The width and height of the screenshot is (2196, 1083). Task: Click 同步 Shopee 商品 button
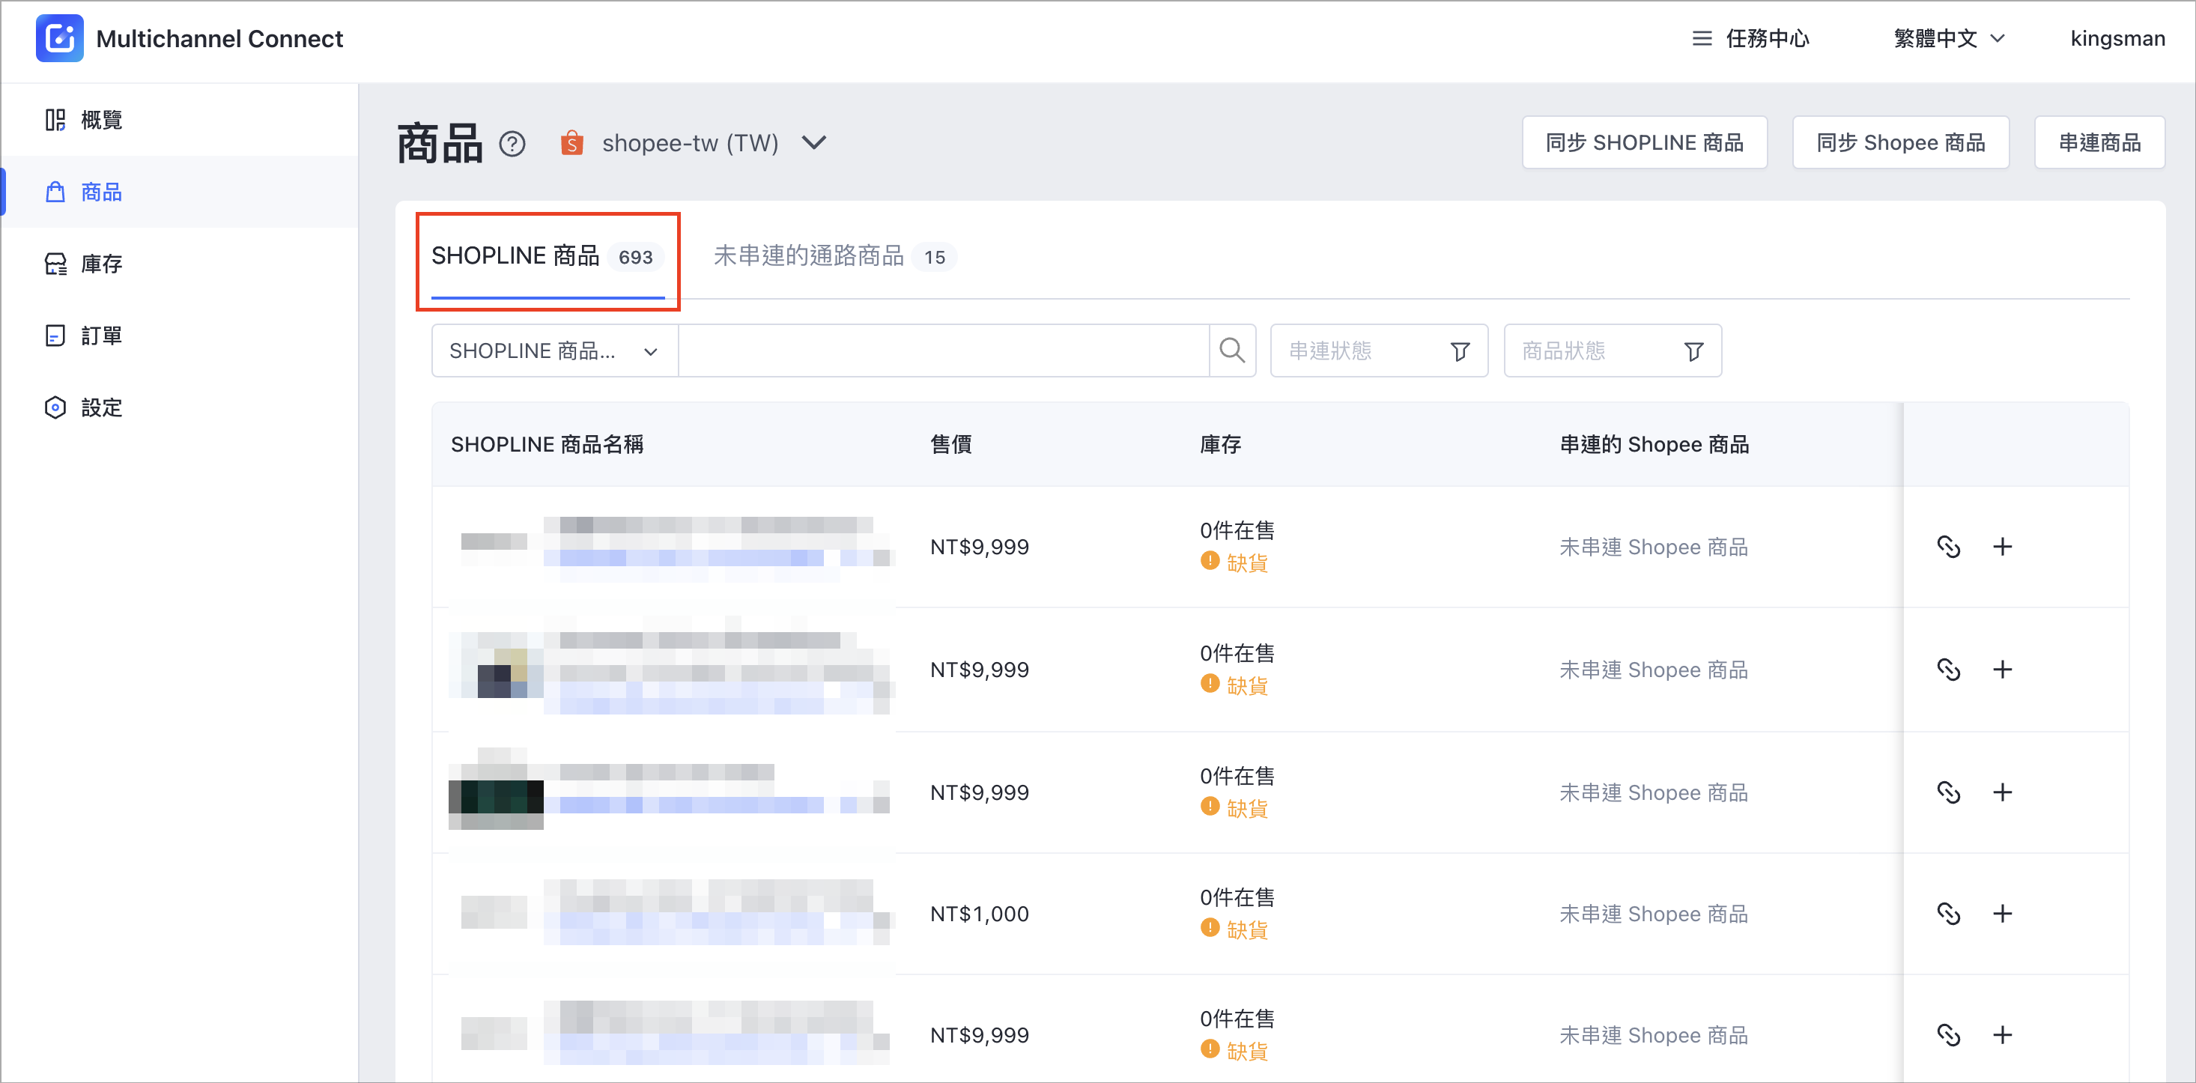pos(1900,142)
